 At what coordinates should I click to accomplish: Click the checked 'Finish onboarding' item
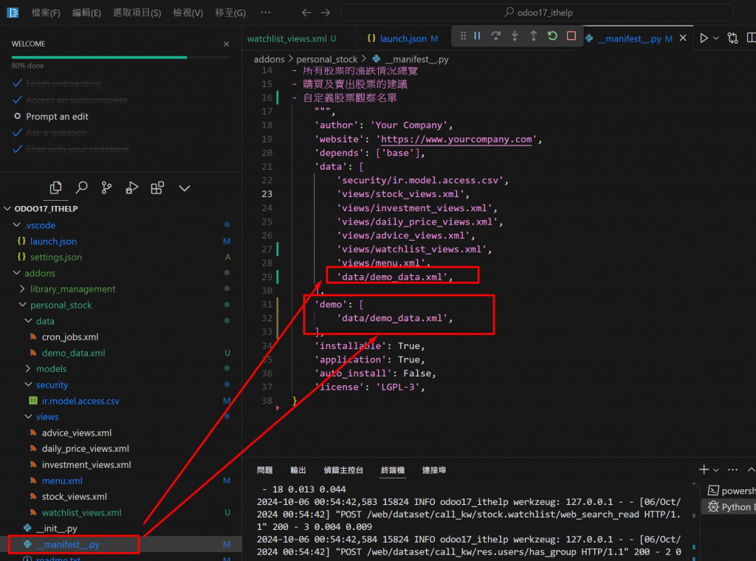pyautogui.click(x=63, y=83)
